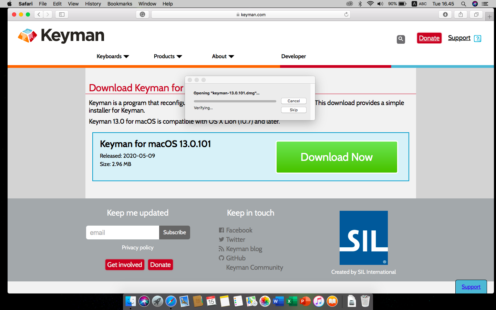Expand the About navigation dropdown

[223, 56]
